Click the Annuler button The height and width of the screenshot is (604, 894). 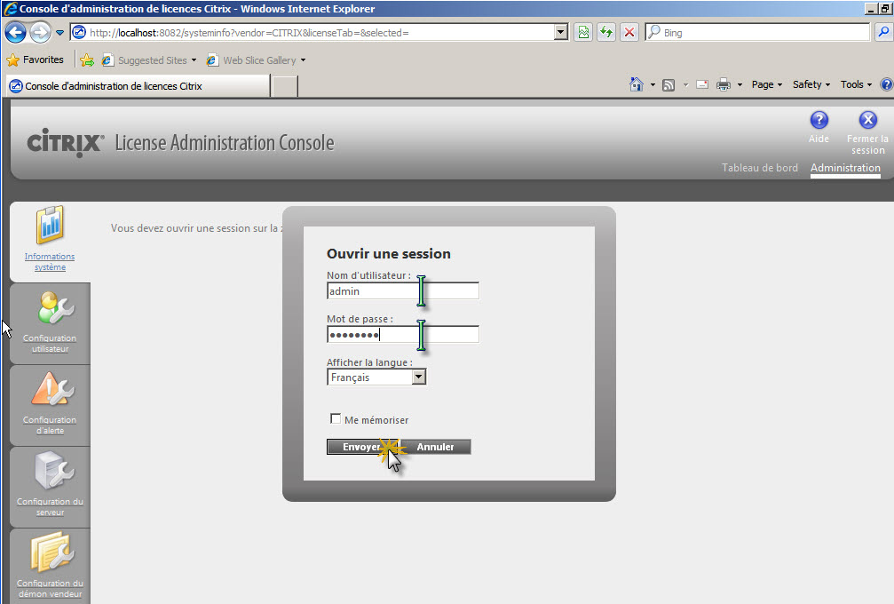[435, 447]
